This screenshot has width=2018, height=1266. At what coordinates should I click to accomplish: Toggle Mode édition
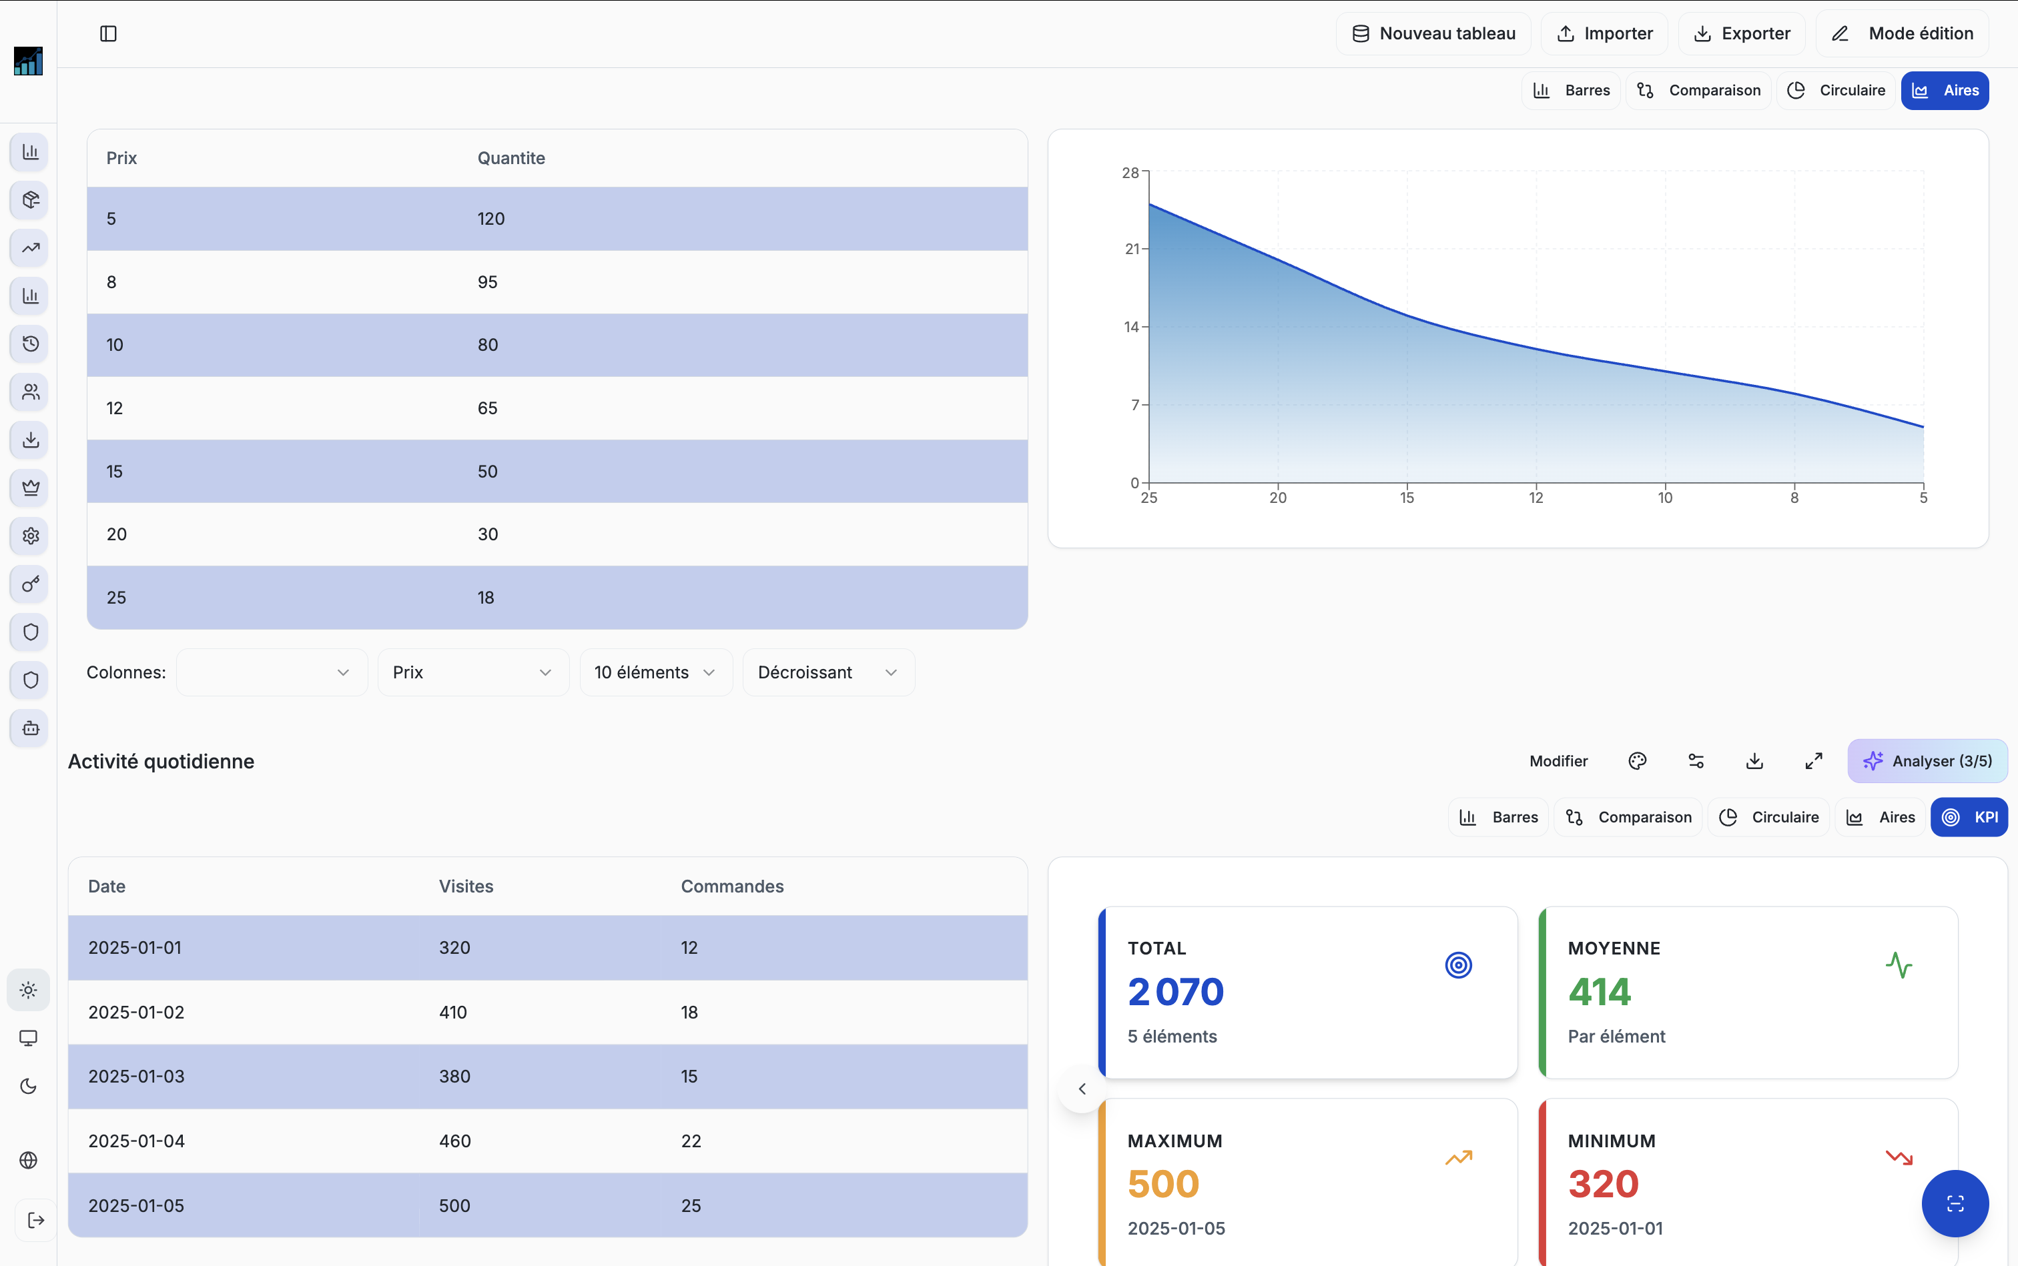(1902, 33)
